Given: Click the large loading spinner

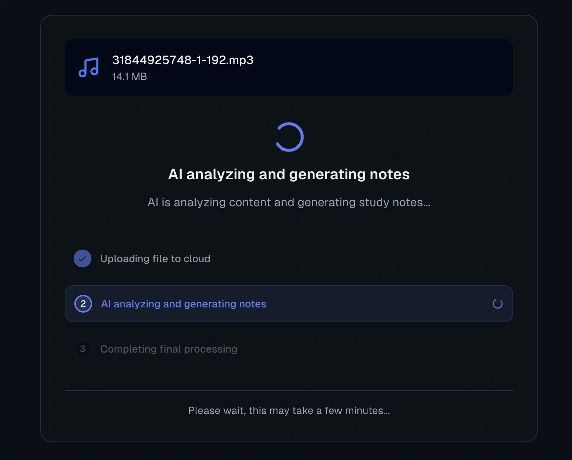Looking at the screenshot, I should pos(289,137).
